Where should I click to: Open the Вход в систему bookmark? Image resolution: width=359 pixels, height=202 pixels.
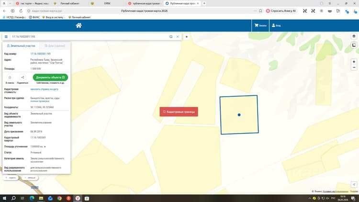54,17
